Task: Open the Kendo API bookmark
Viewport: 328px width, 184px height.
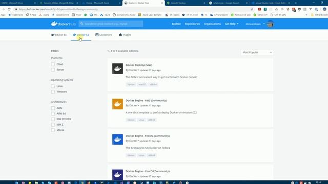Action: 260,15
